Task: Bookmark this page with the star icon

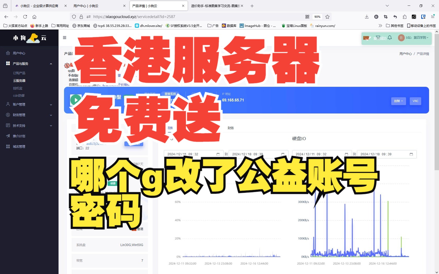Action: (x=327, y=17)
